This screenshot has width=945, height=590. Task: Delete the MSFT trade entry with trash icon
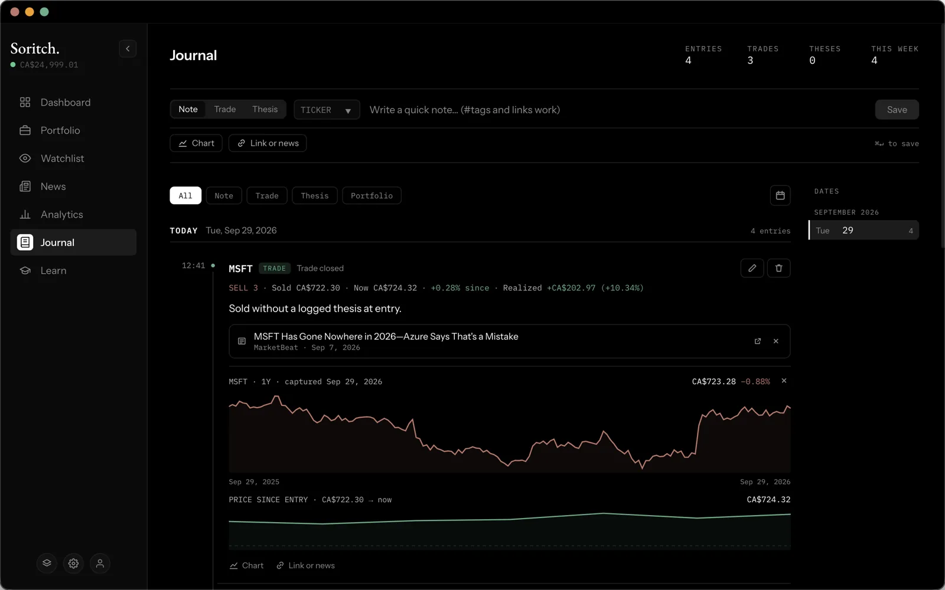(x=778, y=268)
